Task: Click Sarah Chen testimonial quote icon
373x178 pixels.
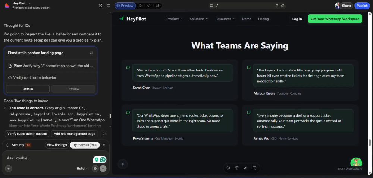Action: click(x=128, y=67)
